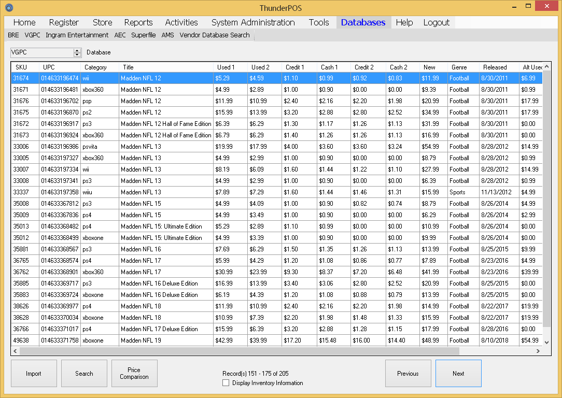
Task: Click the database selector down arrow
Action: 77,55
